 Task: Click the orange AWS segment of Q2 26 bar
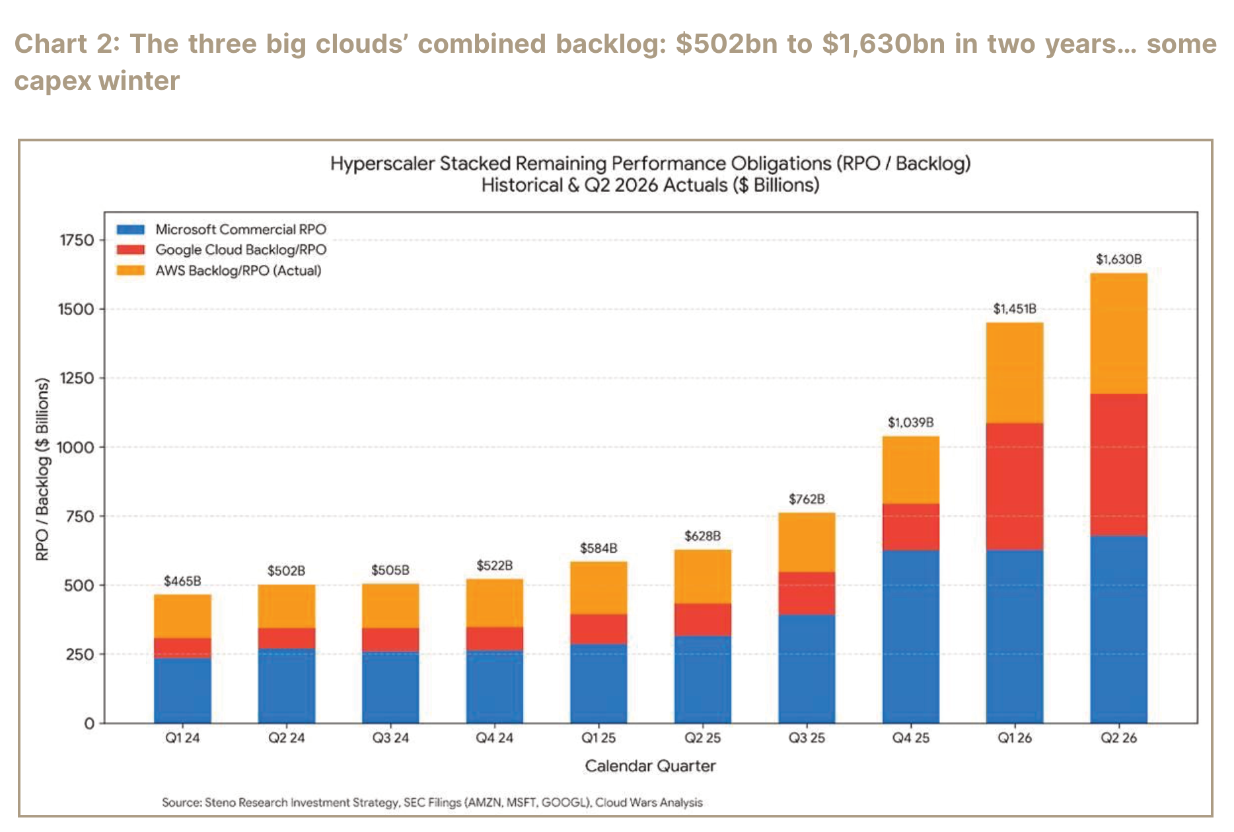point(1118,333)
